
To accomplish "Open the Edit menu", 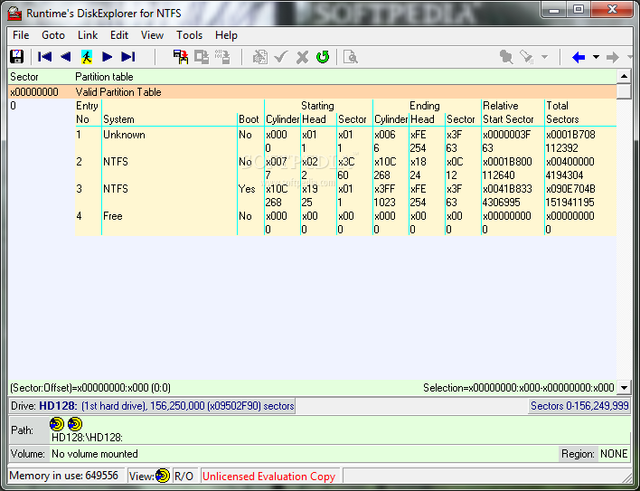I will pos(119,35).
